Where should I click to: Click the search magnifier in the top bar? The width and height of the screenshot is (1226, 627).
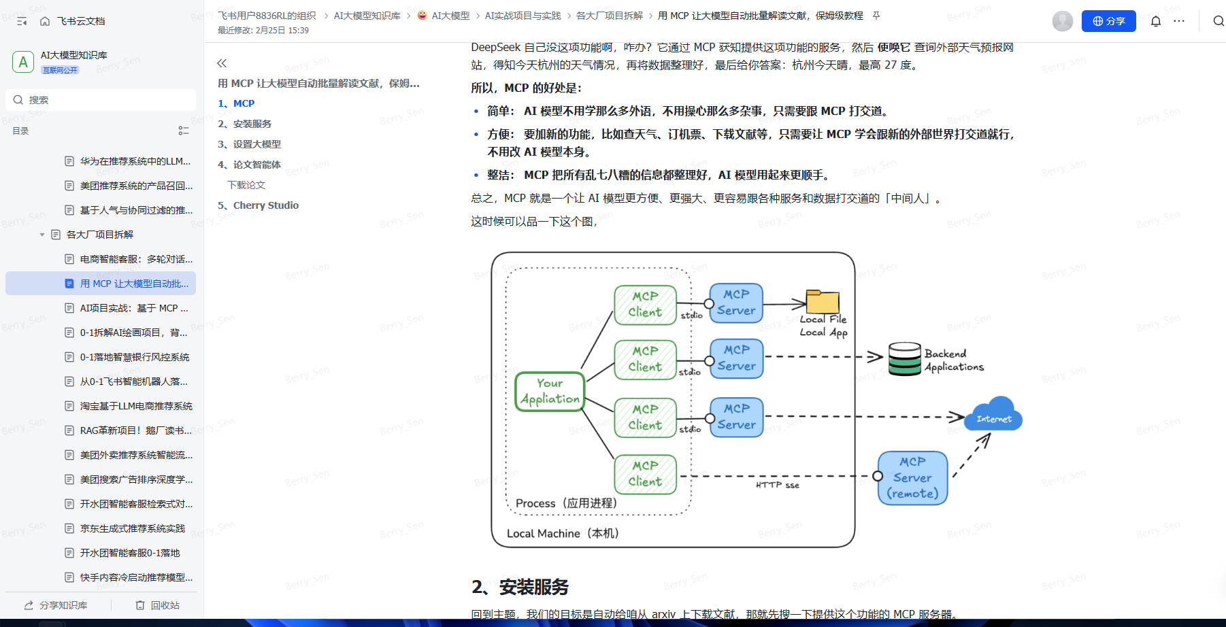pyautogui.click(x=1219, y=21)
